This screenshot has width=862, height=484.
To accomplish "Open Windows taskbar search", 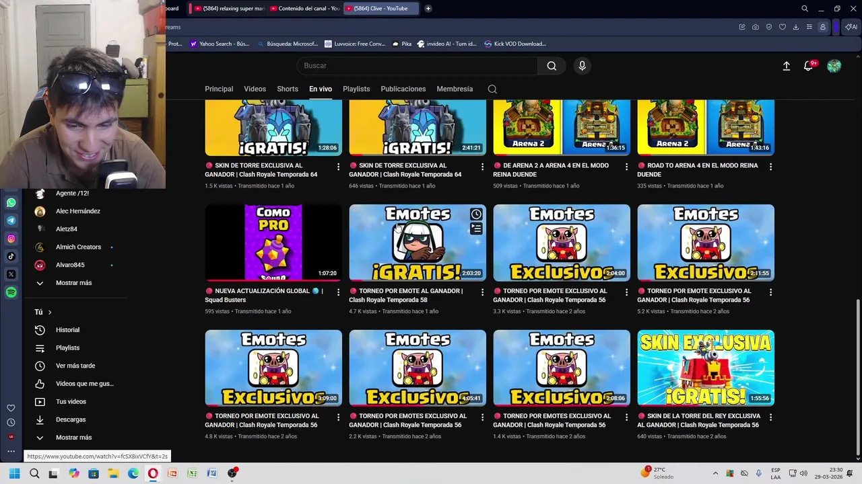I will (34, 473).
